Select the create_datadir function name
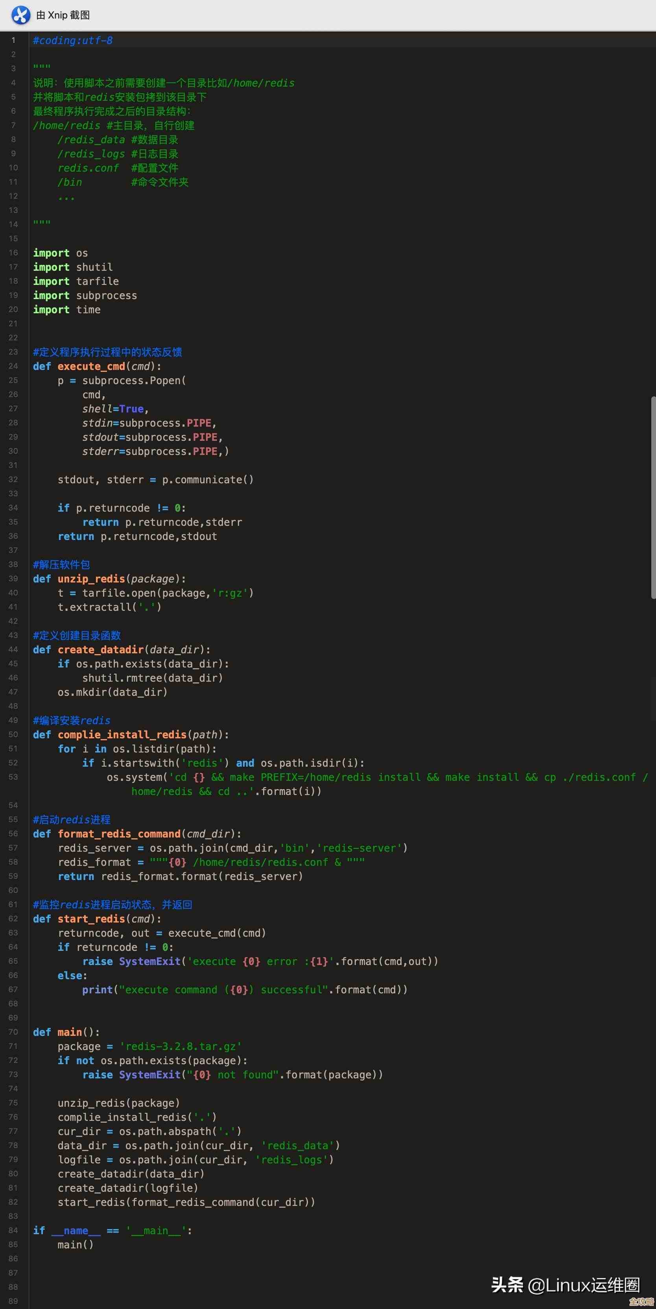Image resolution: width=656 pixels, height=1309 pixels. click(x=100, y=649)
